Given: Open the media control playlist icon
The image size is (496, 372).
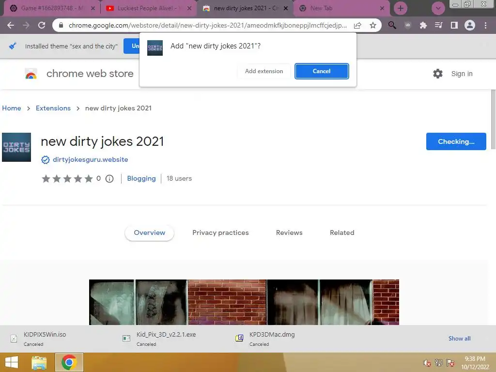Looking at the screenshot, I should pos(438,25).
